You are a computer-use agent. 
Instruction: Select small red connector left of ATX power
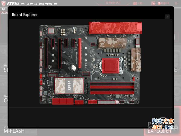tap(93, 102)
